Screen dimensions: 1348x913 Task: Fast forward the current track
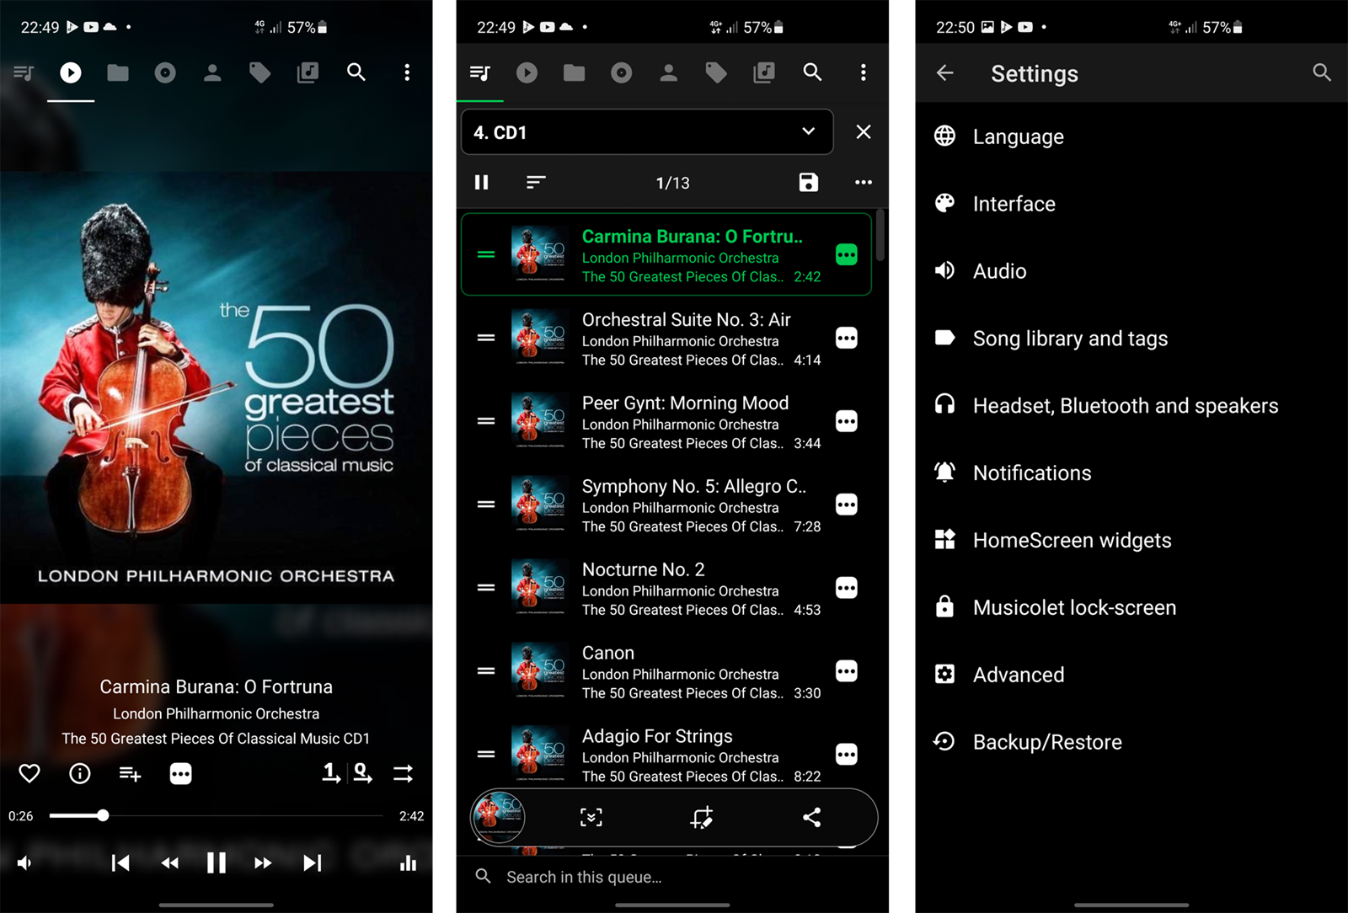[263, 862]
